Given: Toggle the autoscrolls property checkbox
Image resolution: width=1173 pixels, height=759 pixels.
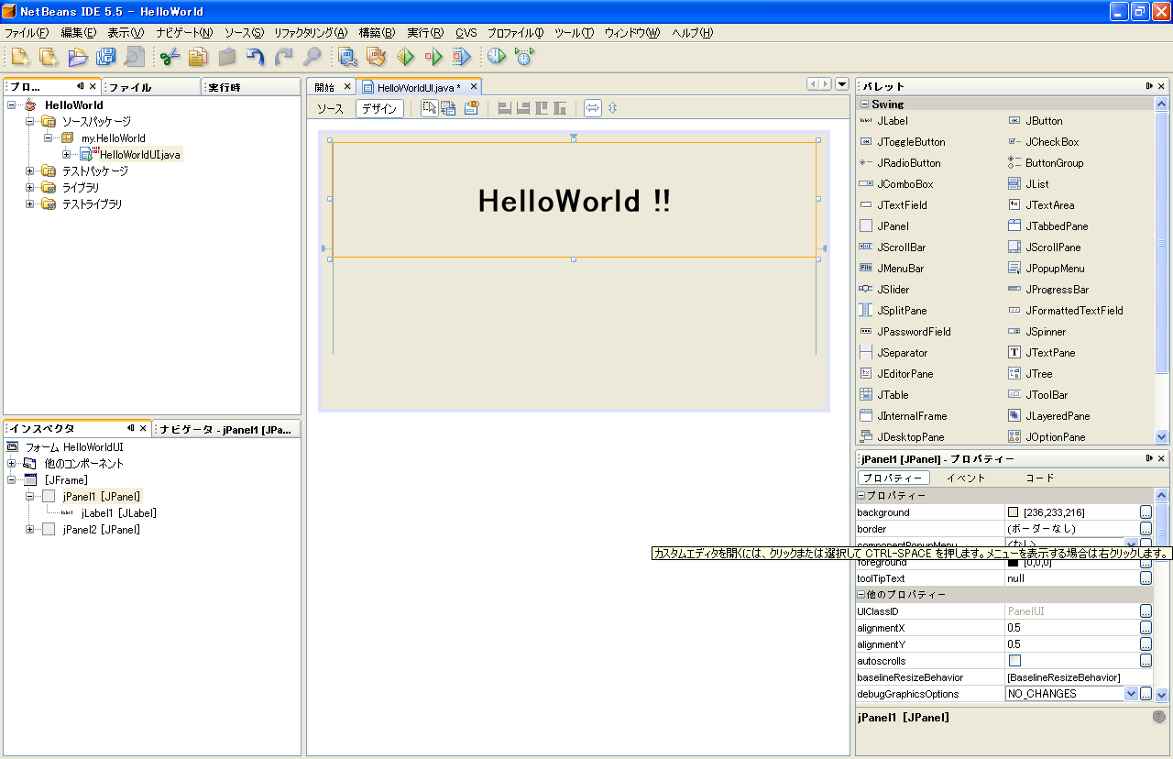Looking at the screenshot, I should coord(1014,661).
